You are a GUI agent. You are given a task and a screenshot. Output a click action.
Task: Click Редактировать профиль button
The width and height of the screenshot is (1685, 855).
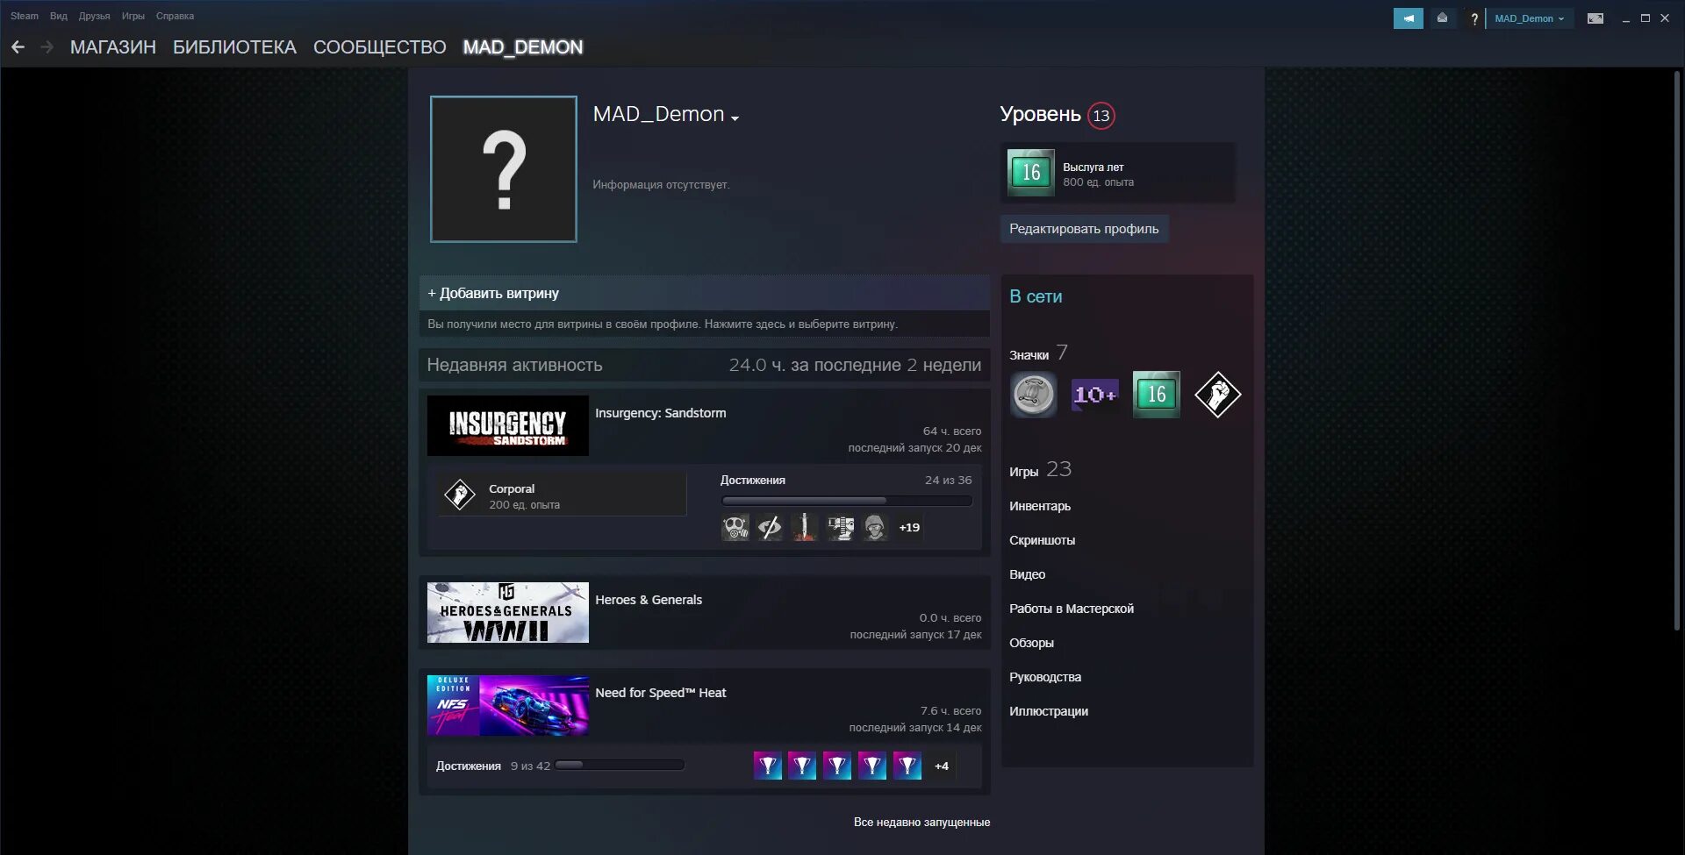click(1084, 229)
